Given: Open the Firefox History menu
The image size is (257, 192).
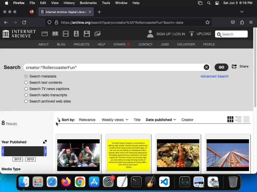Looking at the screenshot, I should point(69,3).
